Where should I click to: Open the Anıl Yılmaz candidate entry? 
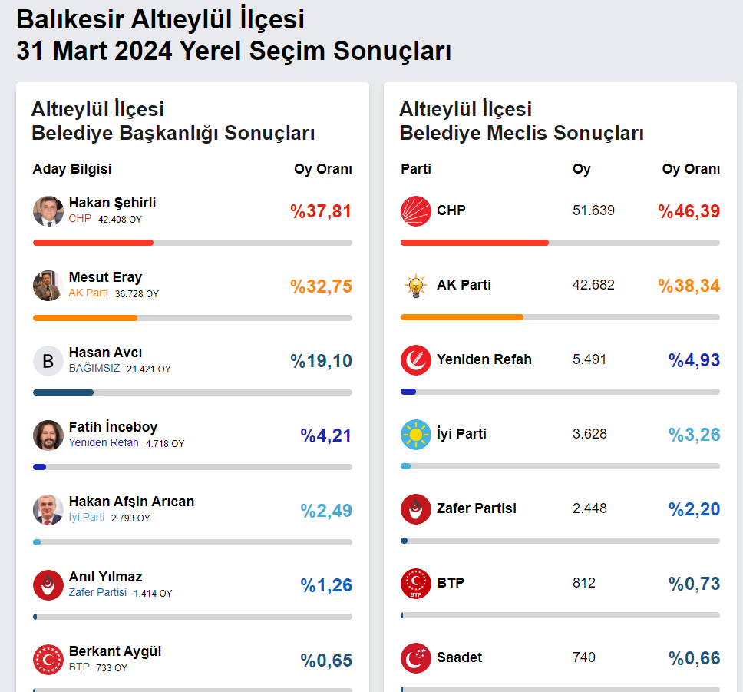coord(105,577)
